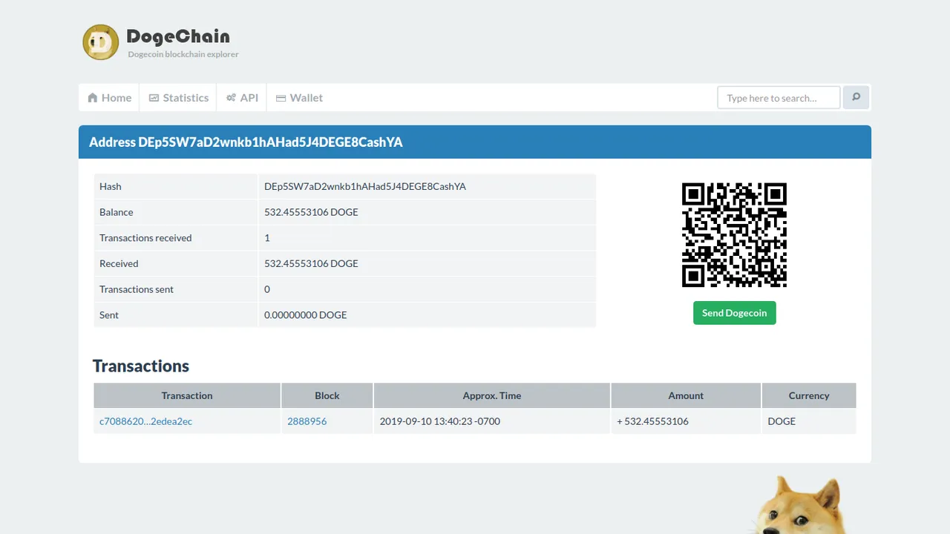
Task: Click Sent value 0.00000000 DOGE
Action: click(306, 315)
